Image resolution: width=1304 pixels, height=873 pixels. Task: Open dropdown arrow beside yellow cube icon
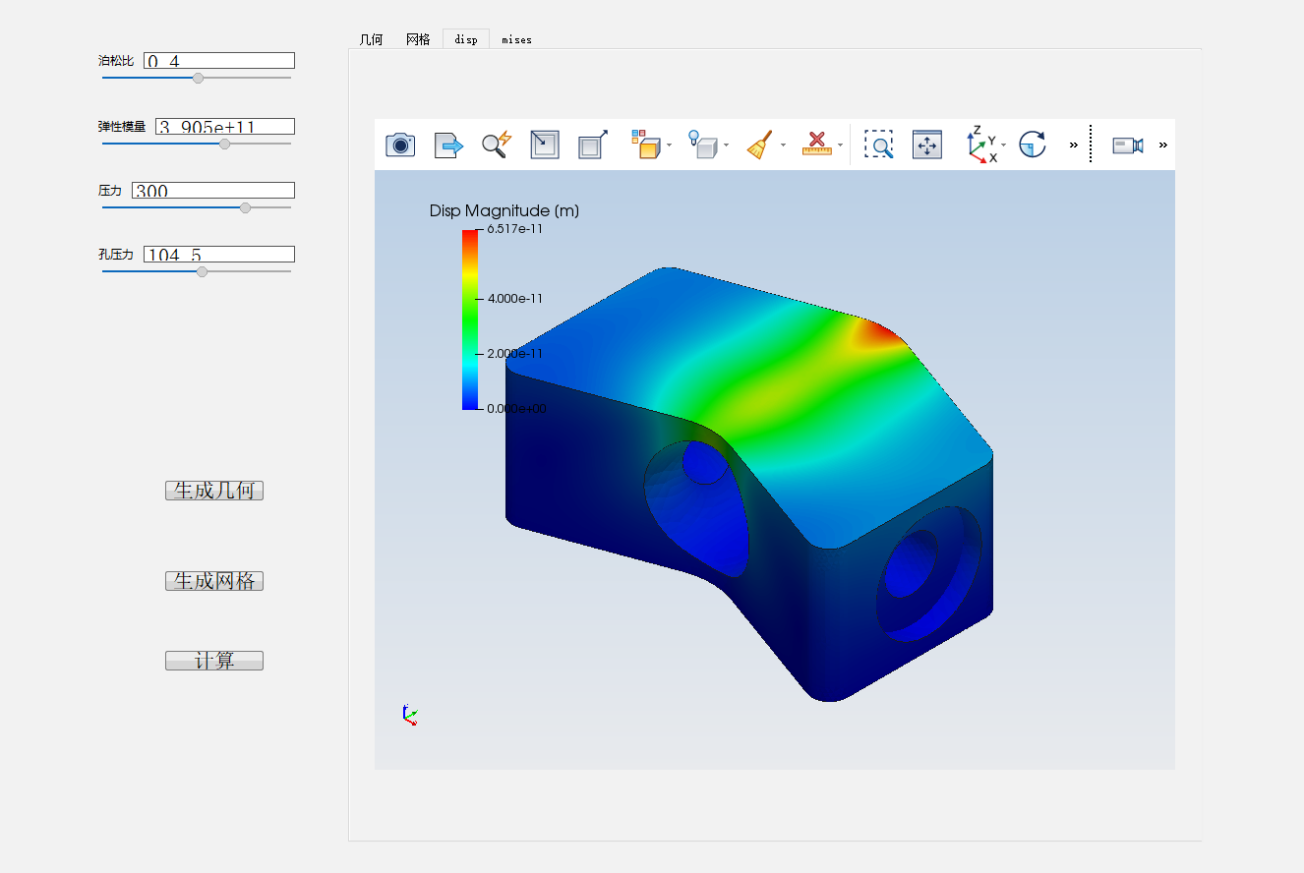670,145
